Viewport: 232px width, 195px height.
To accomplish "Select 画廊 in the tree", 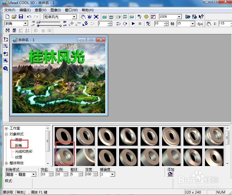I will [19, 140].
